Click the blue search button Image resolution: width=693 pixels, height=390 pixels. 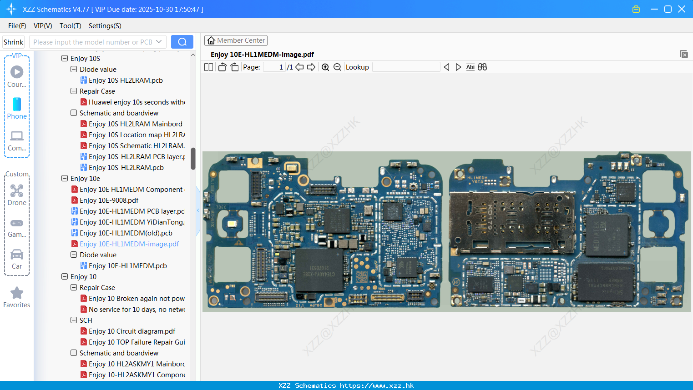coord(182,42)
